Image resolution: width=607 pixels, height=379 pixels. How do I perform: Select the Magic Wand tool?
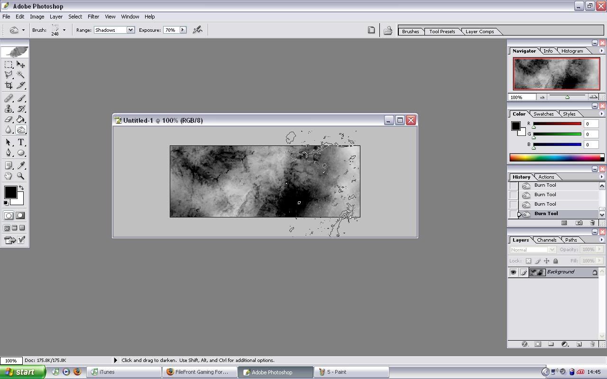tap(21, 75)
